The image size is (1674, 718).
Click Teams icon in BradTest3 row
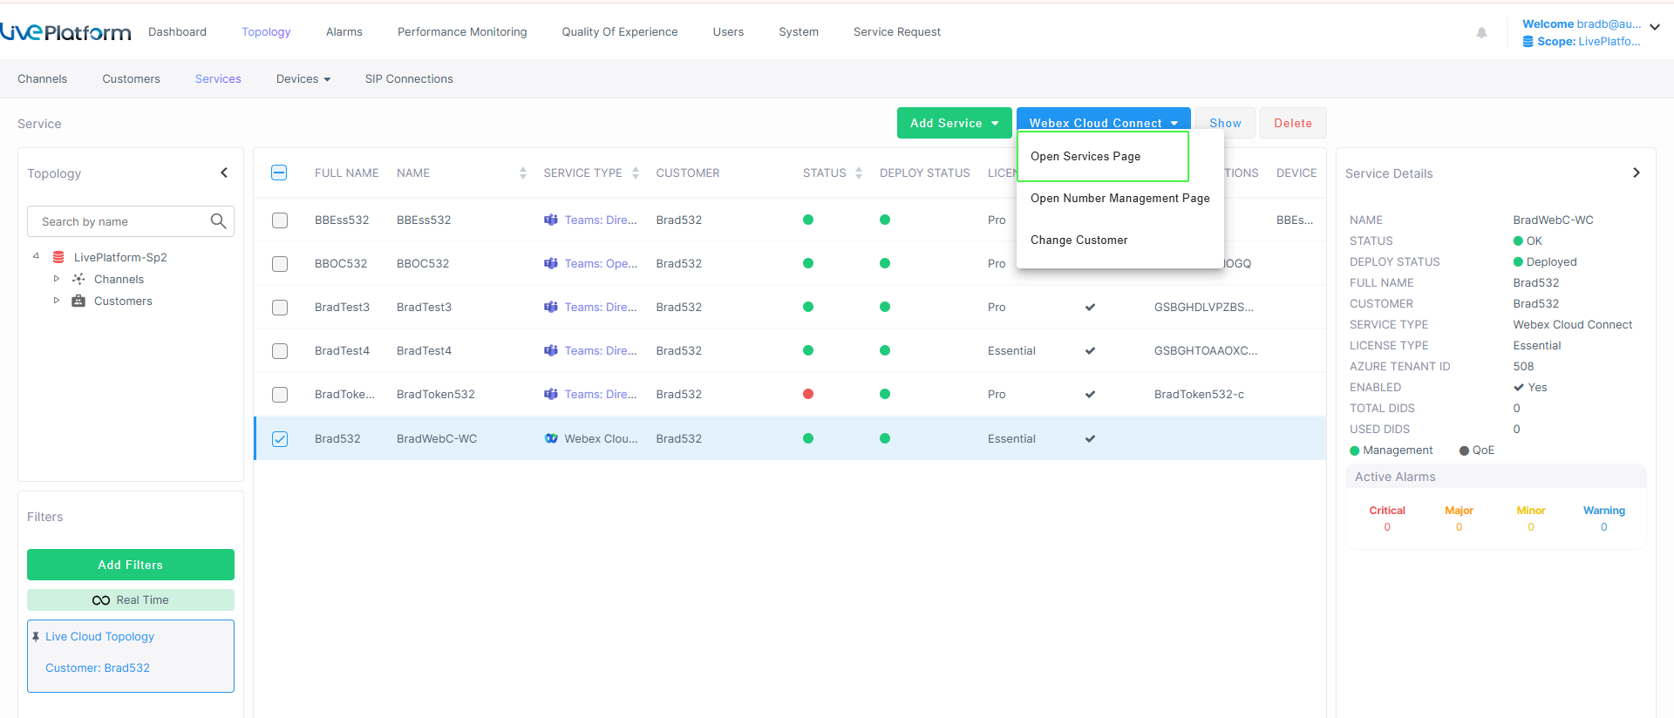(551, 307)
